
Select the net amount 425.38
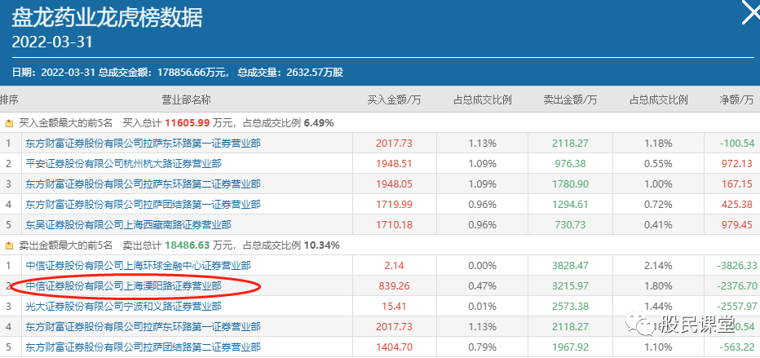click(x=736, y=205)
